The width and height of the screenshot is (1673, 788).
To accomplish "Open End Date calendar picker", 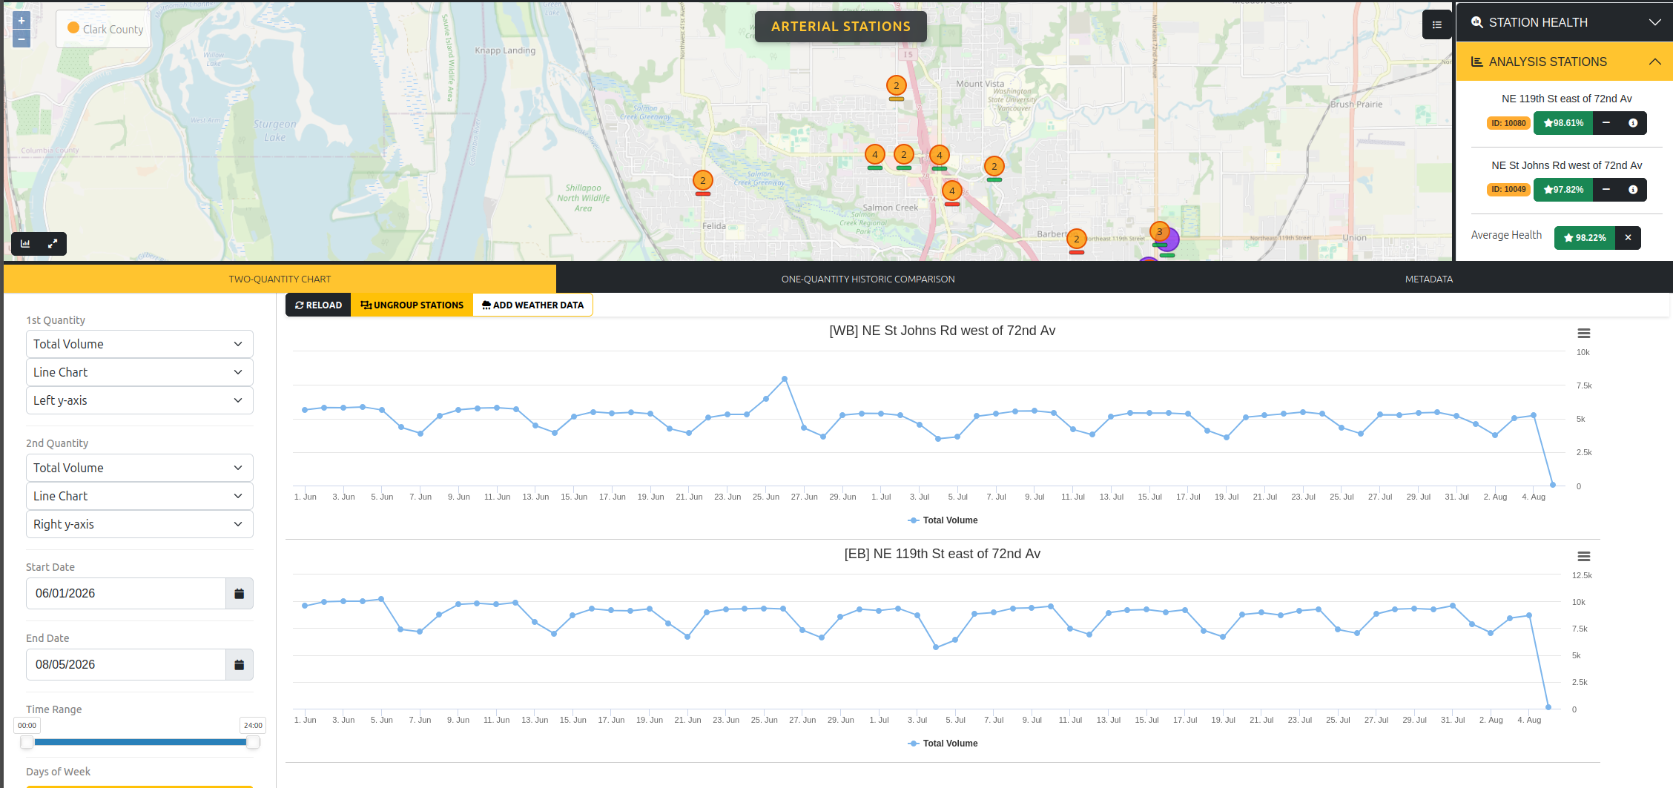I will [x=239, y=664].
